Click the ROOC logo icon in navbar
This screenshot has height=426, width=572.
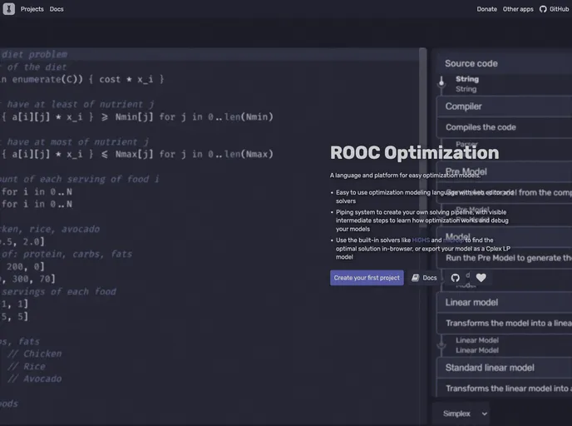(x=9, y=9)
